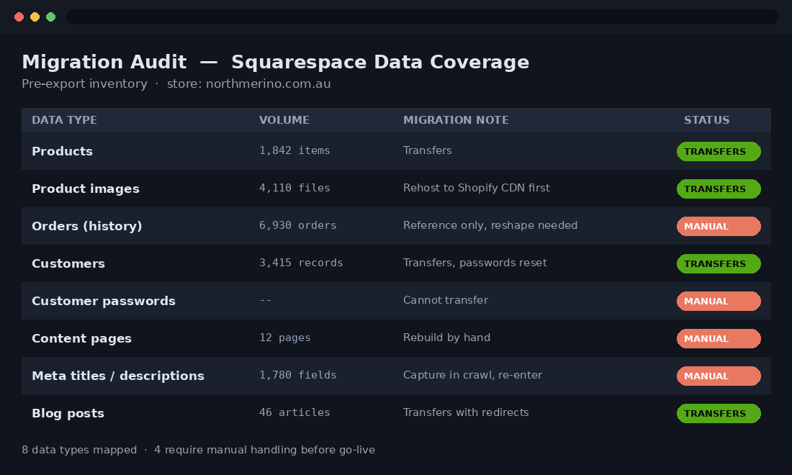Click the MANUAL badge for Content pages
Viewport: 792px width, 475px height.
coord(719,338)
